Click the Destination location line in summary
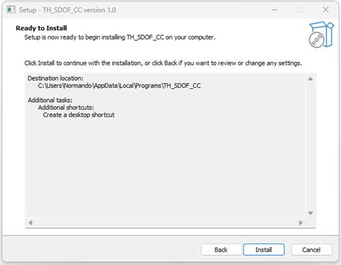The image size is (341, 265). pyautogui.click(x=55, y=78)
